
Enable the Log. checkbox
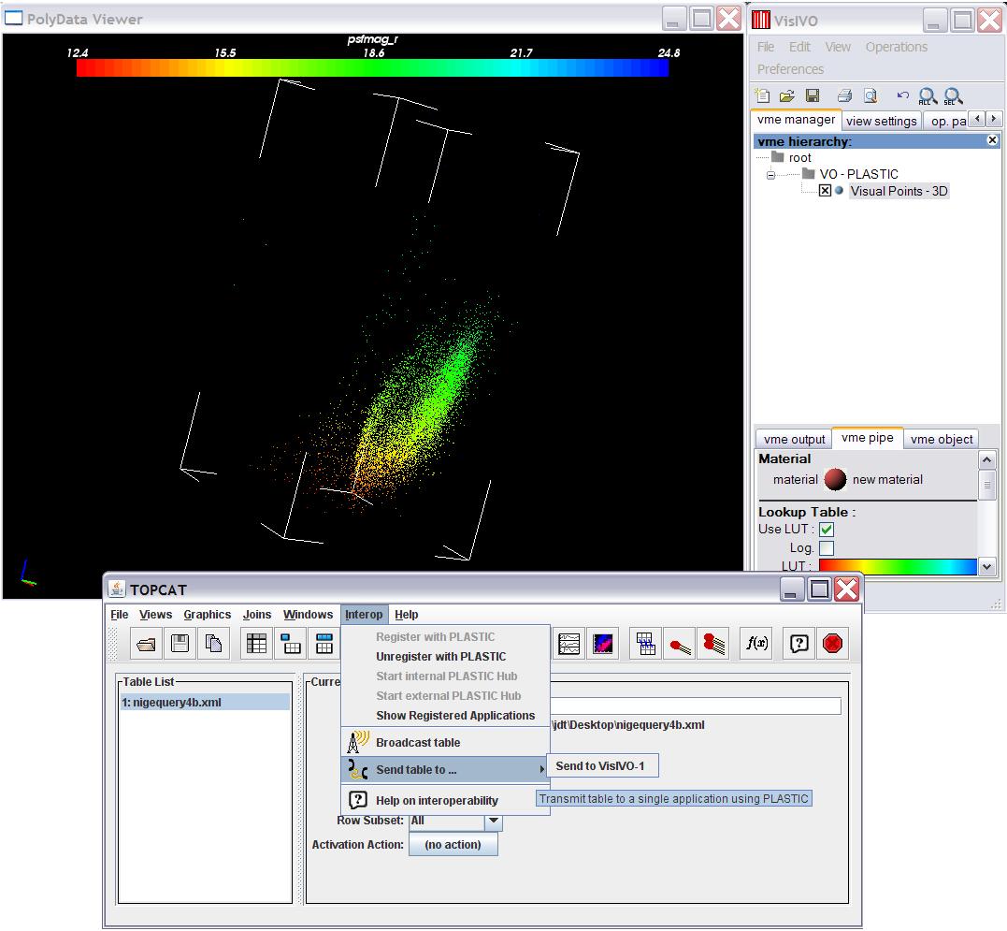[x=827, y=548]
